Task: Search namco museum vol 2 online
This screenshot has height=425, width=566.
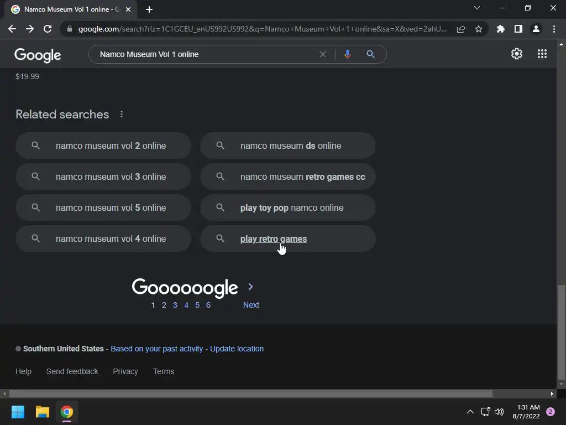Action: (103, 146)
